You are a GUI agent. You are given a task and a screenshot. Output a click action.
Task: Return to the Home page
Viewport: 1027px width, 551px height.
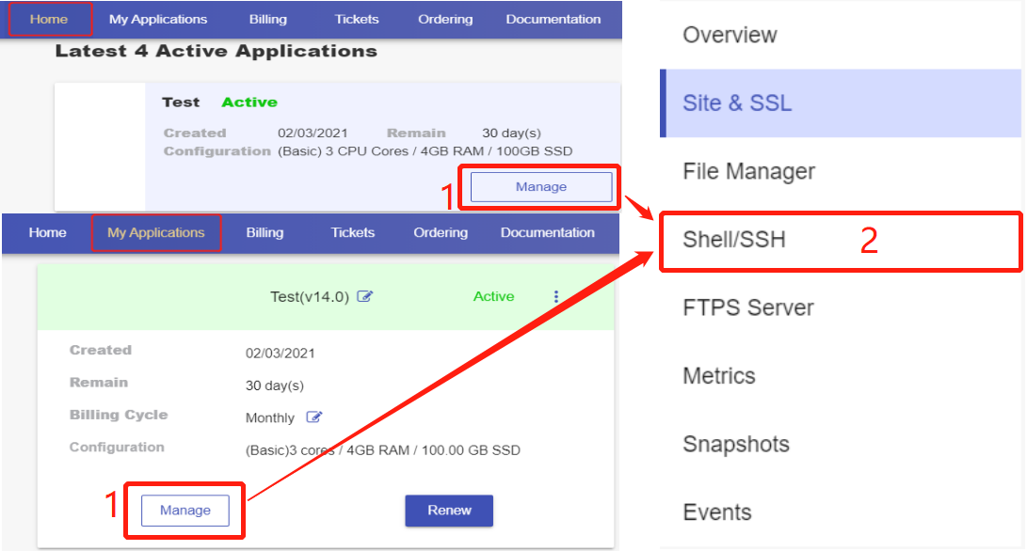click(x=47, y=18)
